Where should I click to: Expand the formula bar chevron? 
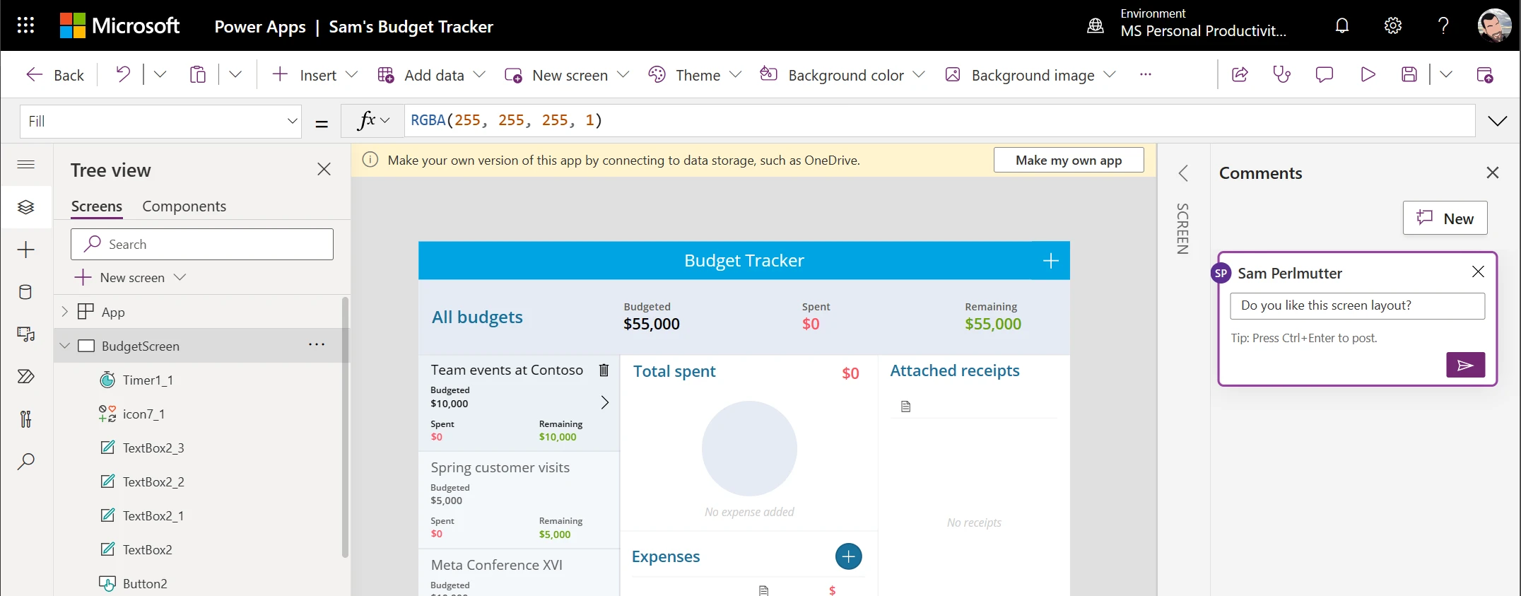tap(1497, 121)
